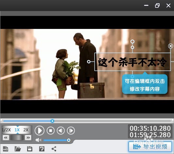Screen dimensions: 174x154
Task: Click the video preview frame
Action: [87, 65]
